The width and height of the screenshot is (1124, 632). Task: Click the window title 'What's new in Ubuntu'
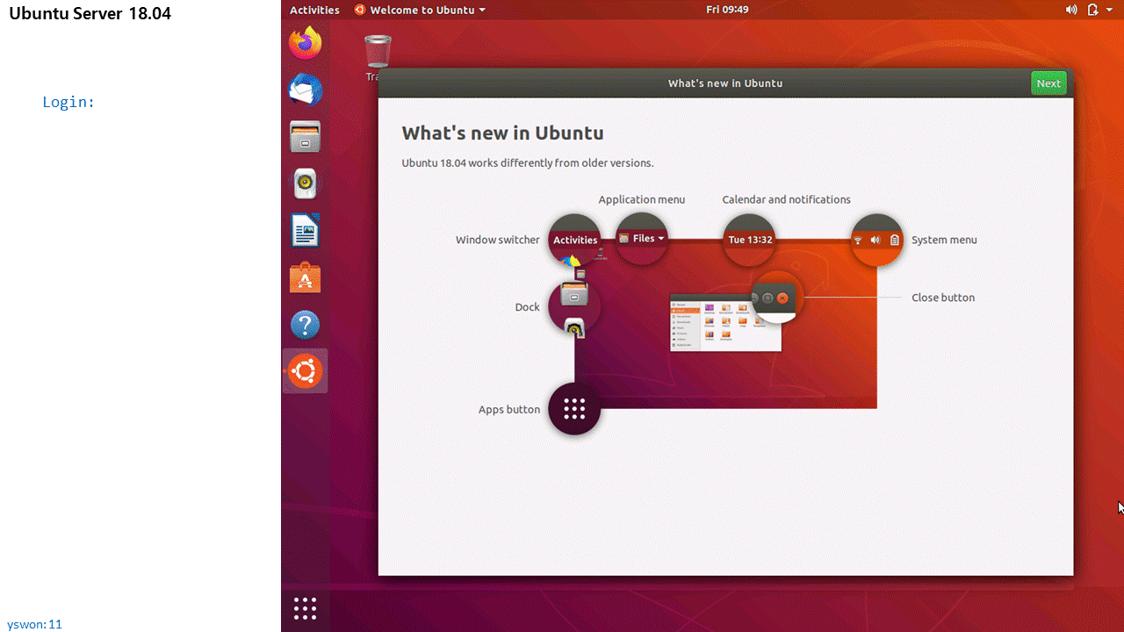point(725,83)
